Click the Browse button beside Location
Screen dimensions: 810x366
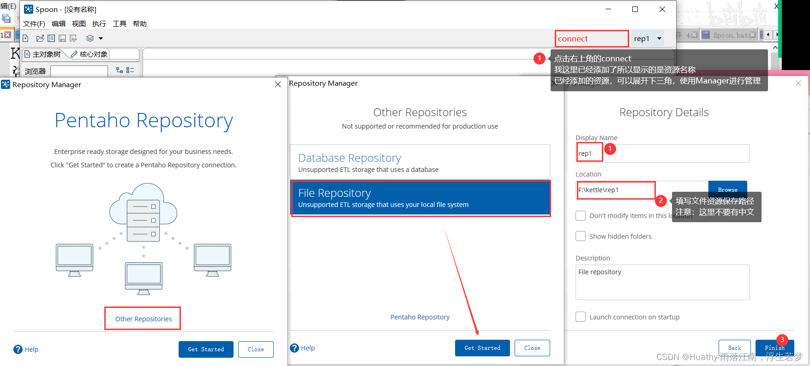(728, 189)
